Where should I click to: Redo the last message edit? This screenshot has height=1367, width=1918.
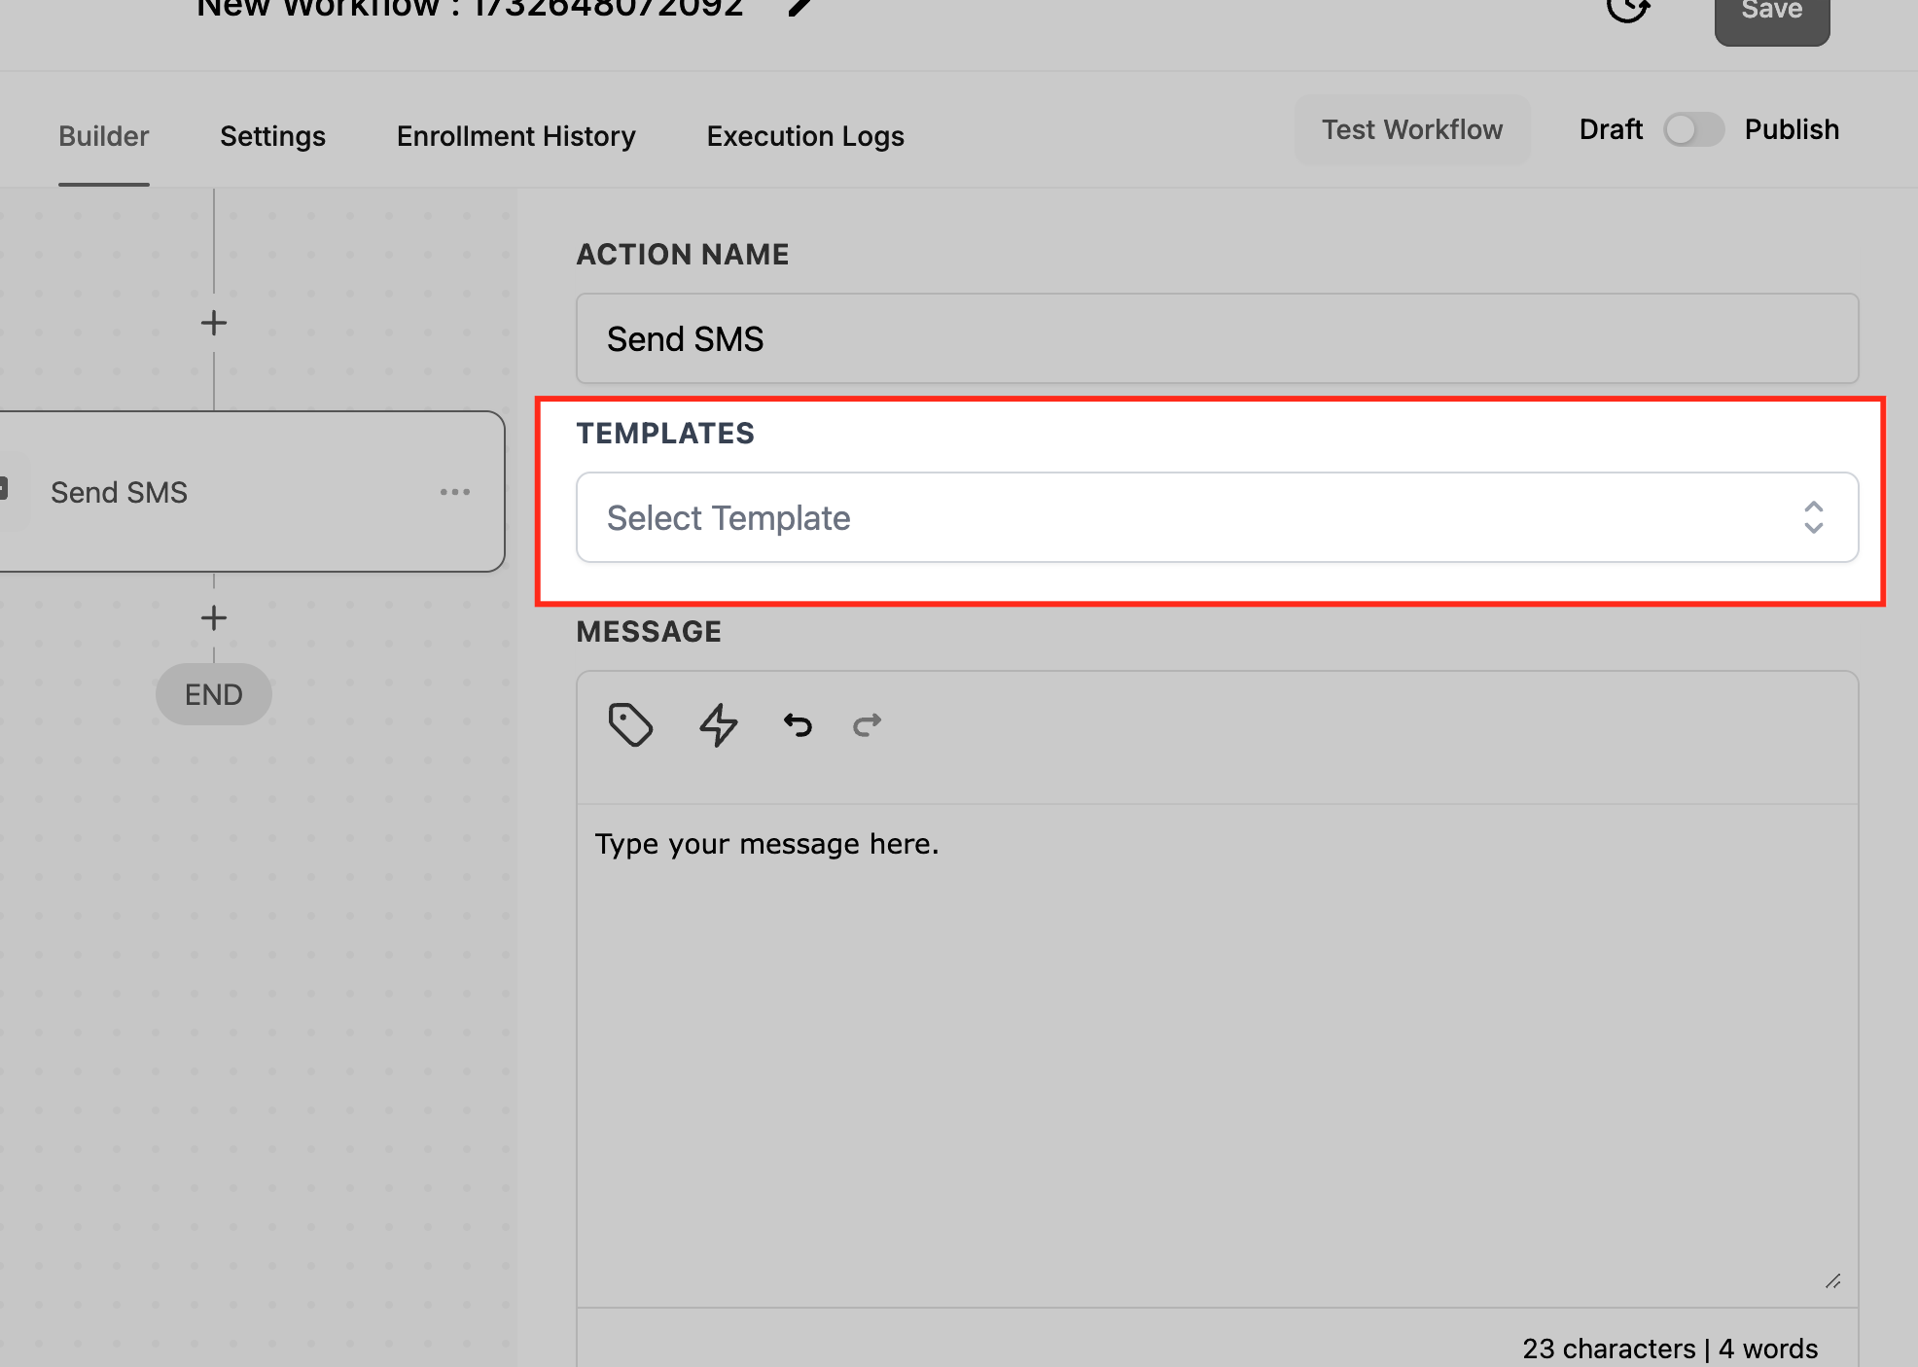click(866, 724)
